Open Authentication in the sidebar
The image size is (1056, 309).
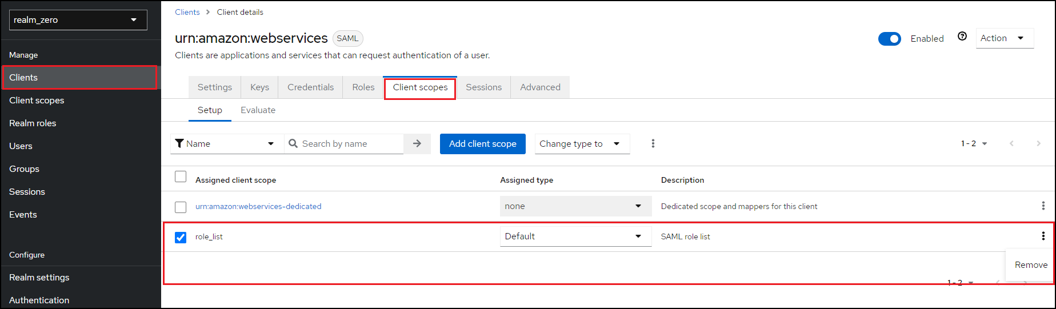pos(81,300)
